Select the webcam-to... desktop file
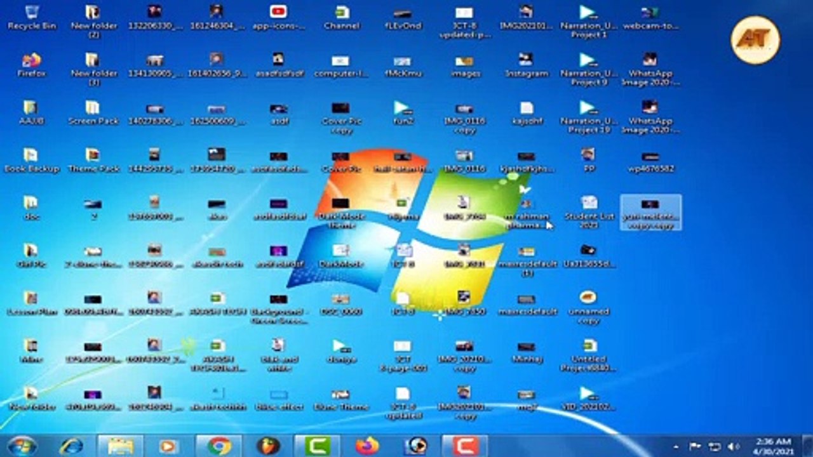The width and height of the screenshot is (813, 457). (x=650, y=18)
